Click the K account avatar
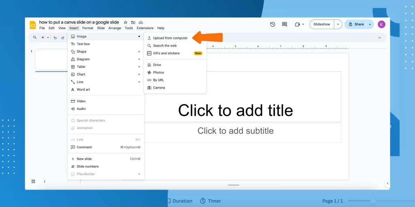The image size is (415, 207). pyautogui.click(x=381, y=24)
